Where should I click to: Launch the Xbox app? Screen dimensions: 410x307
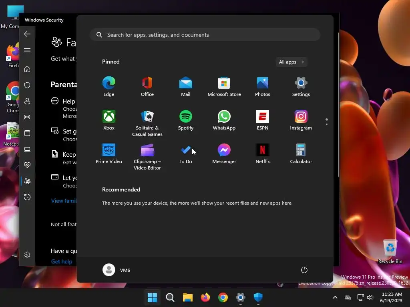pyautogui.click(x=109, y=120)
